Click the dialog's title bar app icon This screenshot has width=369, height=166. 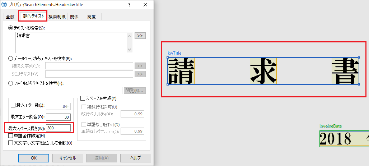point(4,4)
